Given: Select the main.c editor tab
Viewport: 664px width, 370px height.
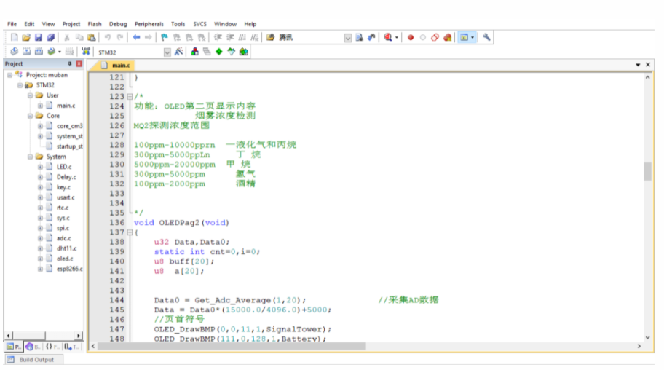Looking at the screenshot, I should pos(116,66).
